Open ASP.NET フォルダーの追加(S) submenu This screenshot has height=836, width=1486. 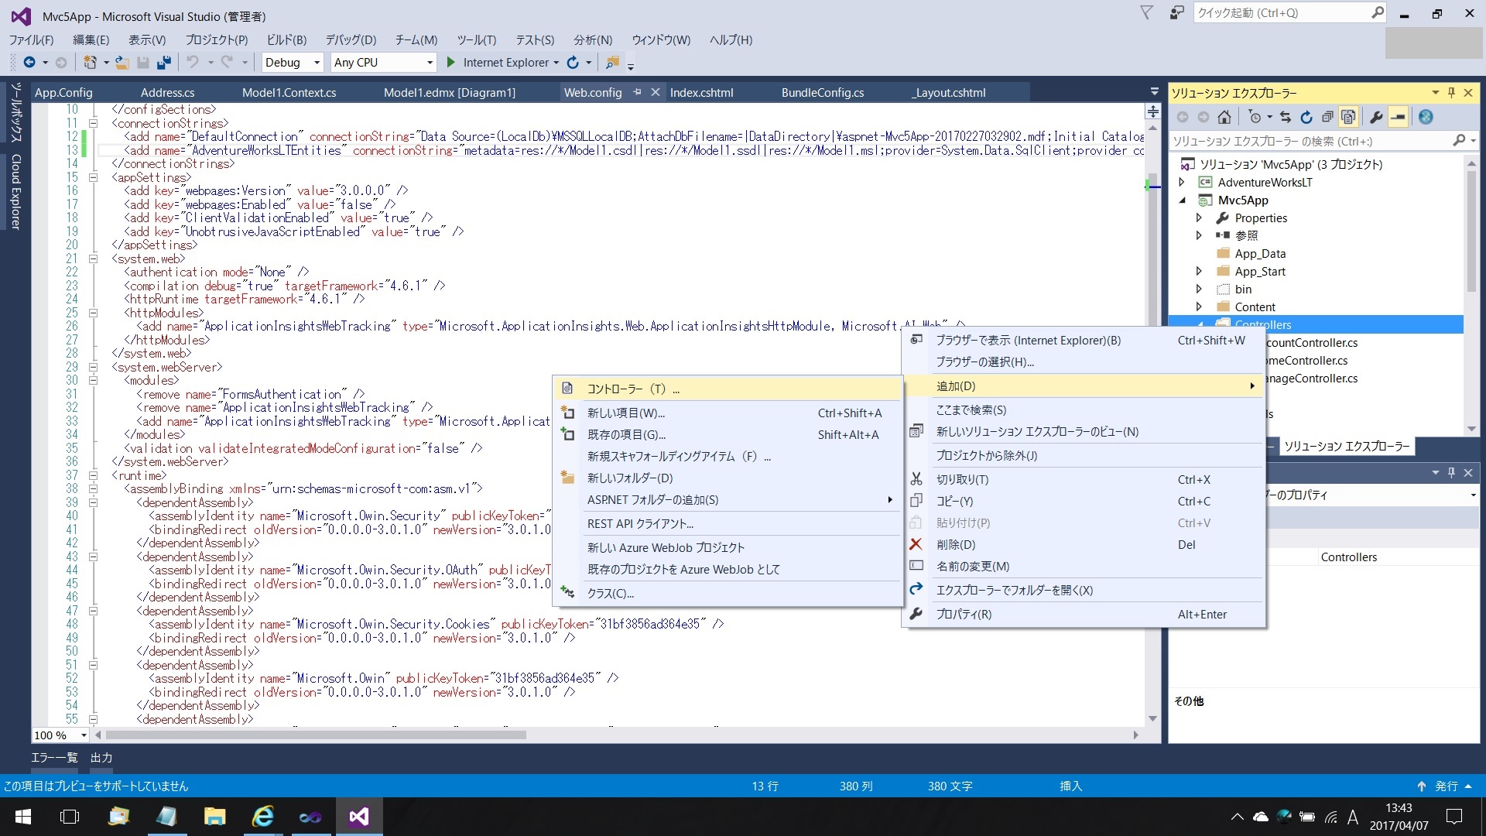coord(728,499)
